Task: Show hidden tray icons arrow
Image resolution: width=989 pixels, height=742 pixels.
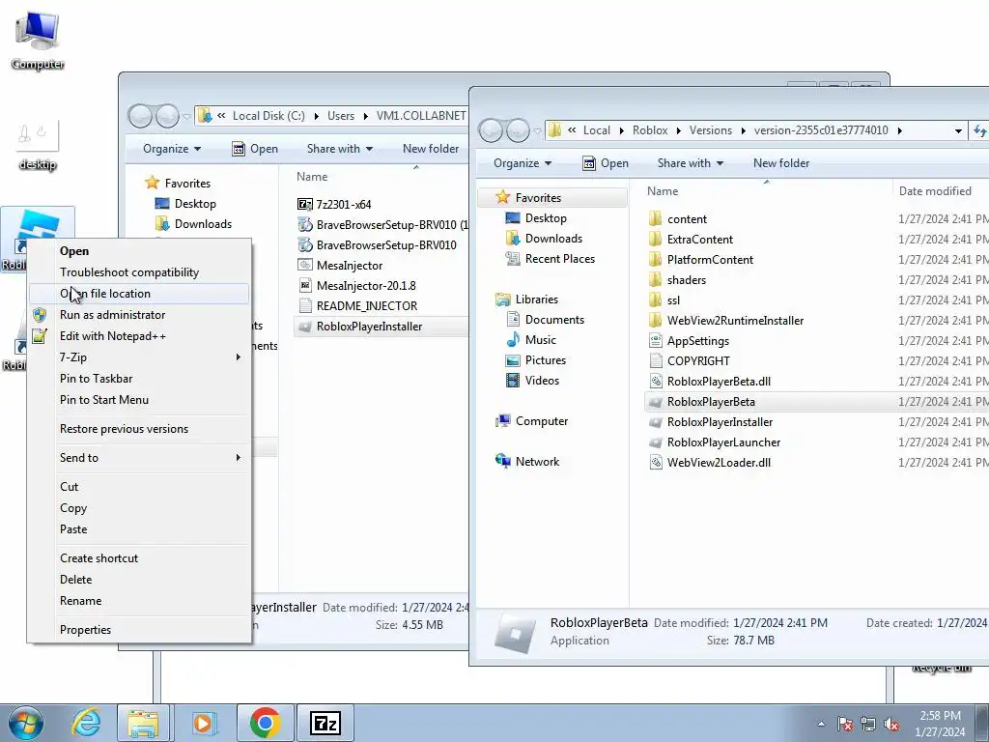Action: tap(821, 724)
